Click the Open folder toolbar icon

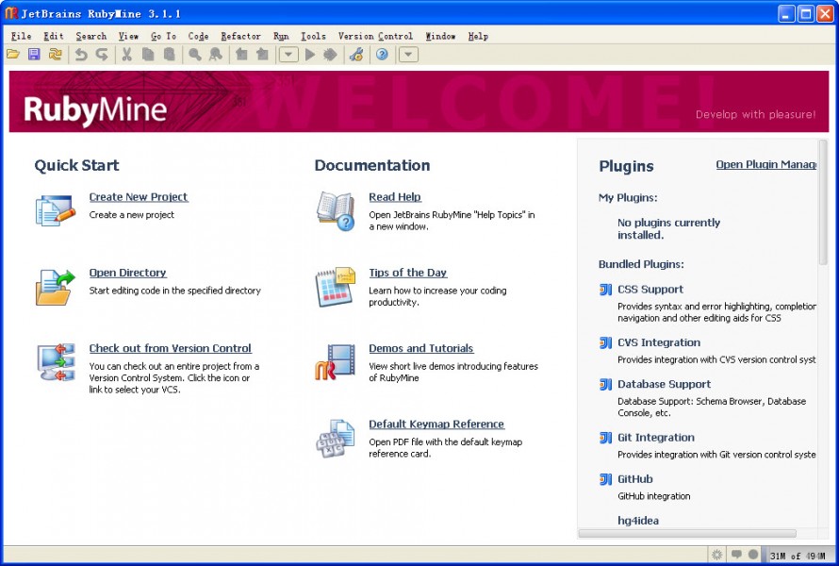(13, 55)
